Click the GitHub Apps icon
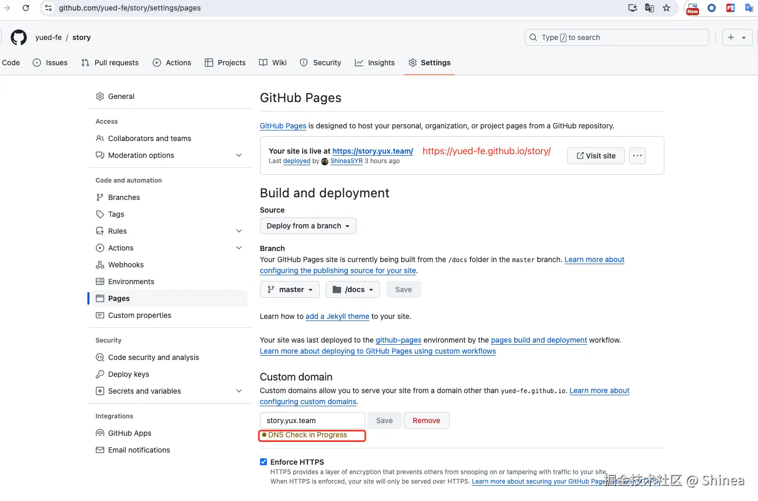Viewport: 758px width, 501px height. pyautogui.click(x=100, y=433)
